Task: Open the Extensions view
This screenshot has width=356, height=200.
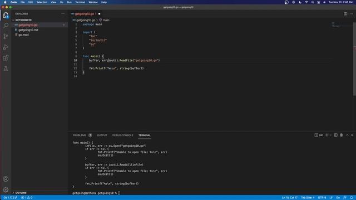Action: coord(6,58)
